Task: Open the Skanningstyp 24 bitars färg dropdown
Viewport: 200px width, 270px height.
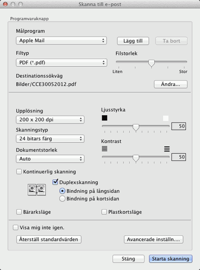Action: pyautogui.click(x=50, y=139)
